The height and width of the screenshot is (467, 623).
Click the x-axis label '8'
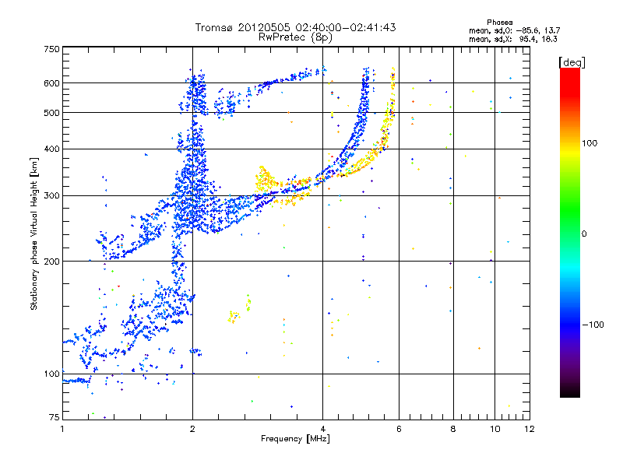tap(453, 429)
